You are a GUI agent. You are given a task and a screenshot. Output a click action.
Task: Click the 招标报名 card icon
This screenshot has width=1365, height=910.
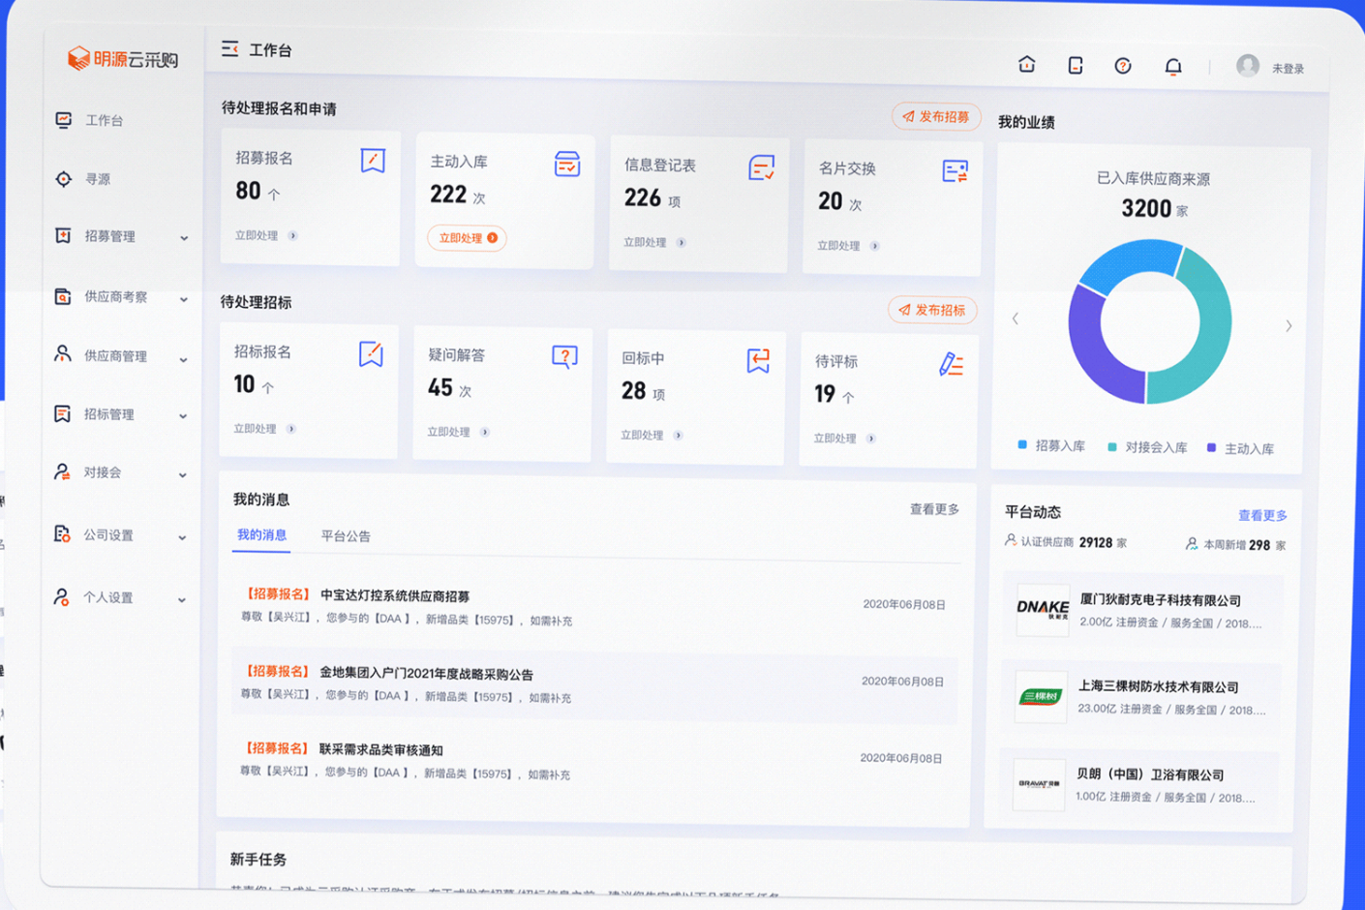coord(371,353)
